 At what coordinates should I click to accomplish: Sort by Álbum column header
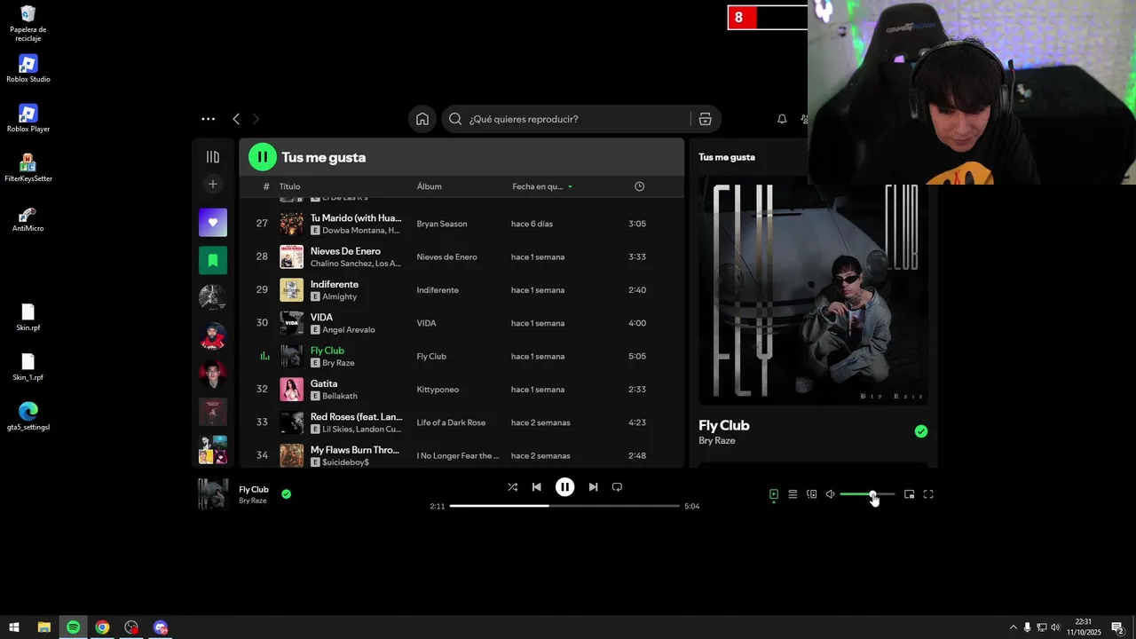tap(430, 186)
